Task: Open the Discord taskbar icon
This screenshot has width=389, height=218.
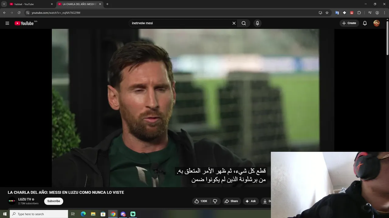Action: (x=123, y=214)
